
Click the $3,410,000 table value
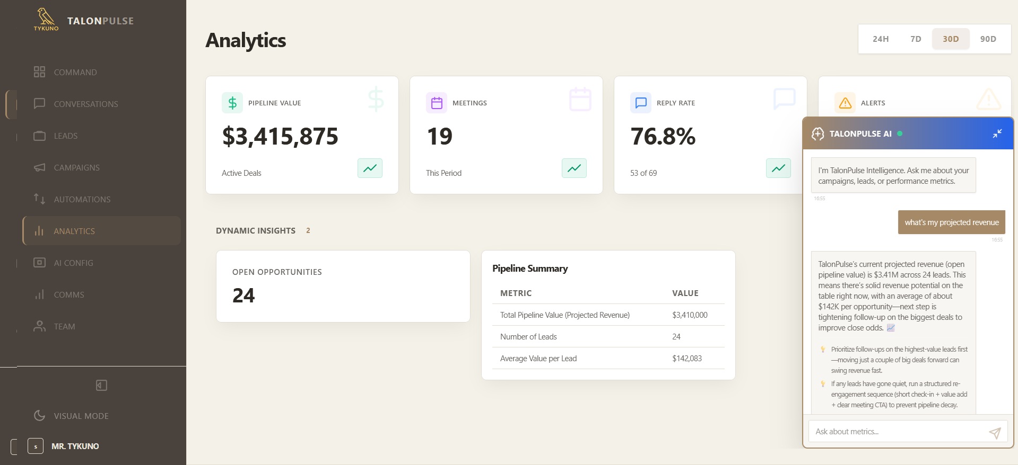pos(690,315)
